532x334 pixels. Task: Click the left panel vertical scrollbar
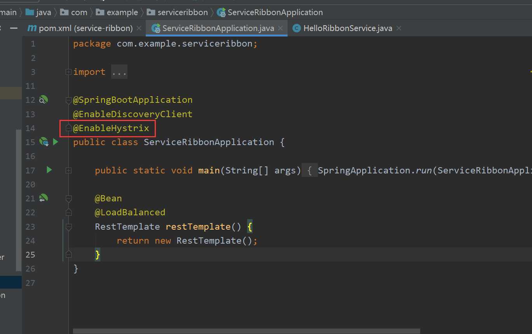(19, 200)
